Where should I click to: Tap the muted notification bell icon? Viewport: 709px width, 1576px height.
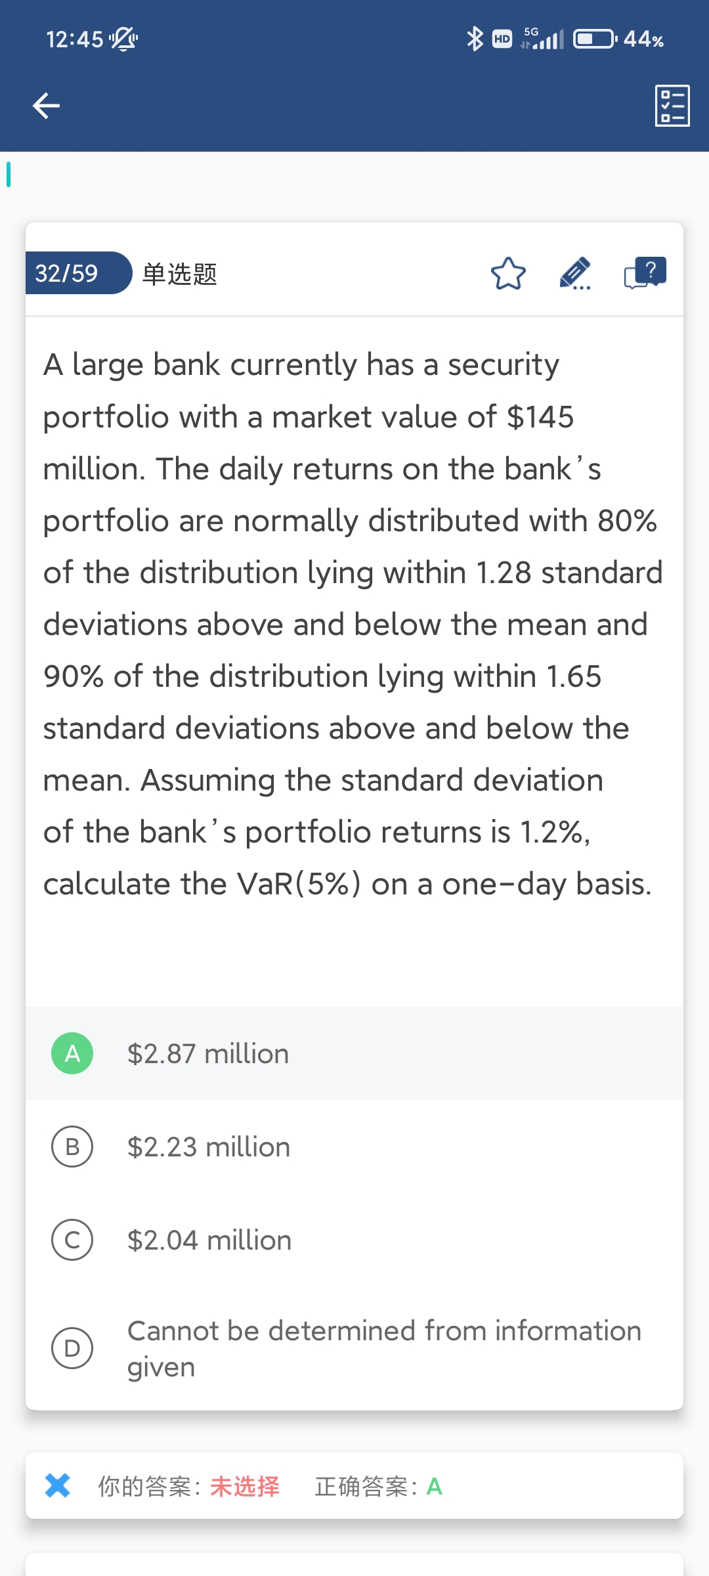coord(123,39)
